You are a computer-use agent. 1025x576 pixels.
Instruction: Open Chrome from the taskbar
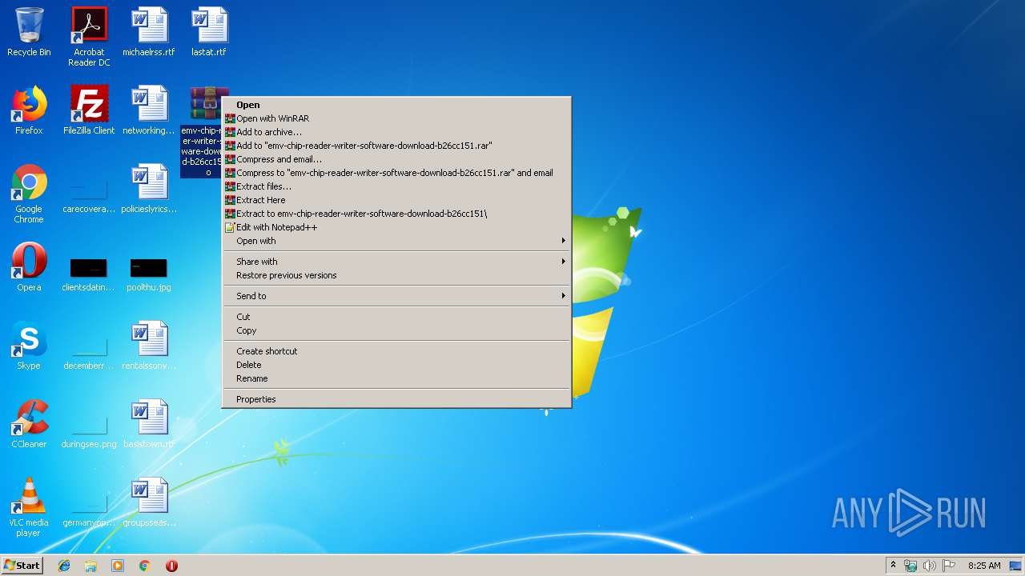(x=144, y=566)
